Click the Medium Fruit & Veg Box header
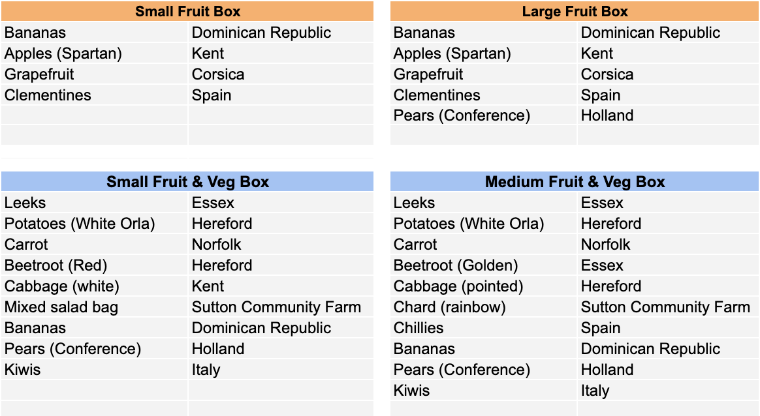The height and width of the screenshot is (416, 760). (575, 182)
